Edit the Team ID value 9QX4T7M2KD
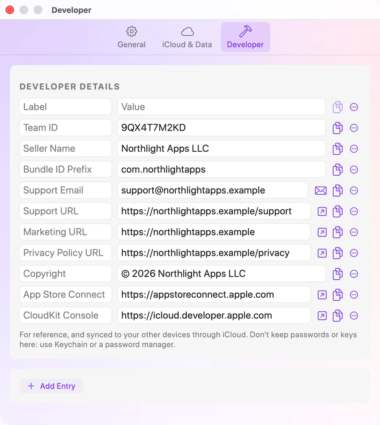The image size is (380, 425). point(221,128)
